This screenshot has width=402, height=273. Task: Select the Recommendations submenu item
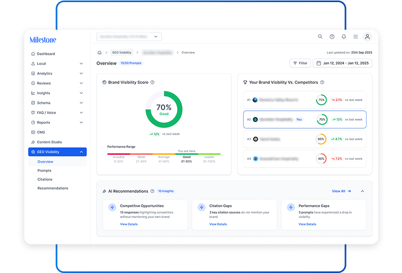coord(53,188)
